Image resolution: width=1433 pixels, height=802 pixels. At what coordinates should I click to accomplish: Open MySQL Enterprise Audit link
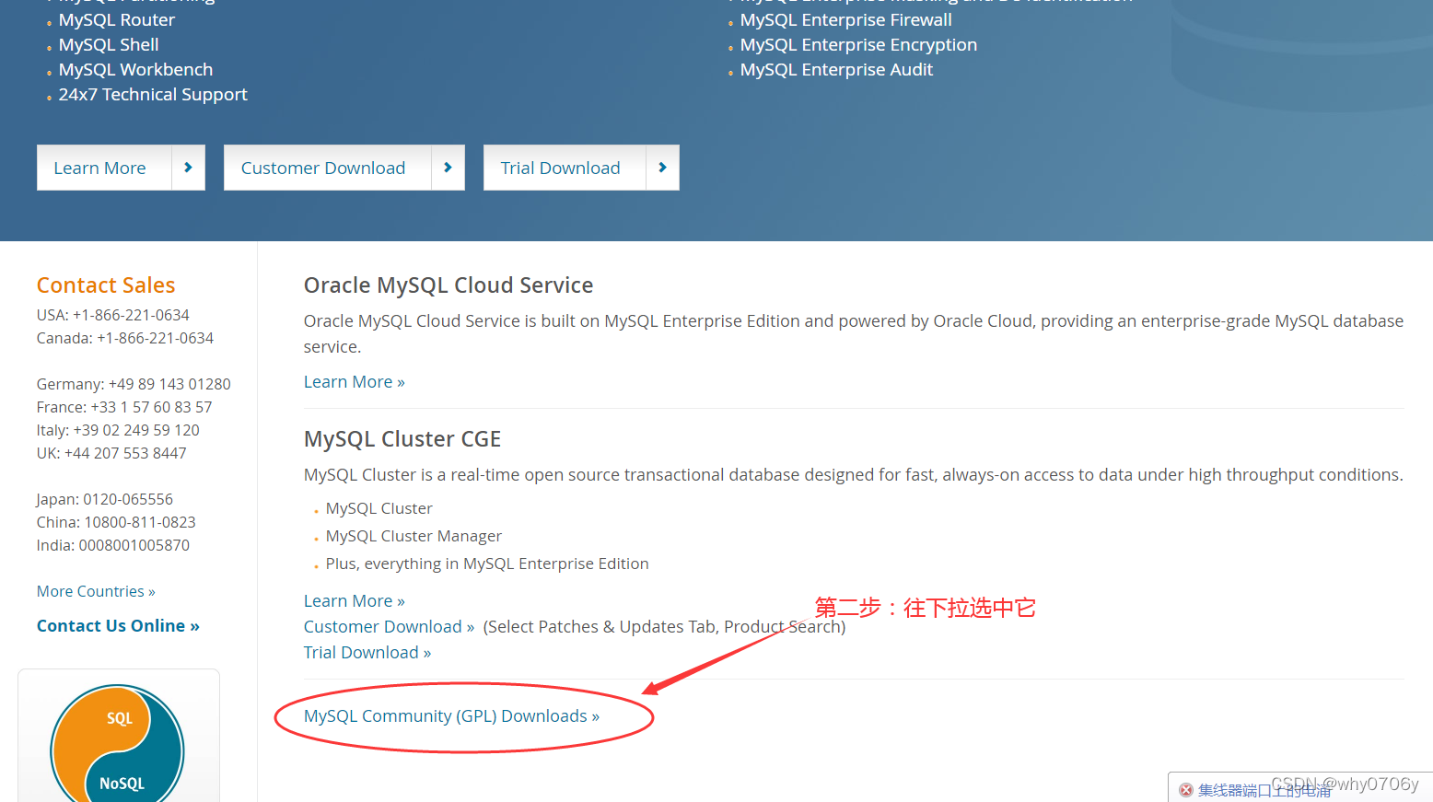[x=836, y=70]
